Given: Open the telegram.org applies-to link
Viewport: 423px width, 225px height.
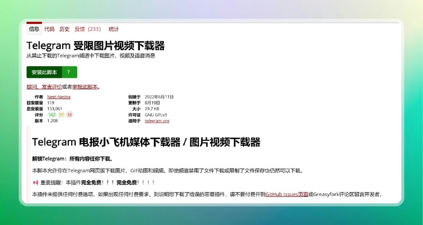Looking at the screenshot, I should [157, 121].
